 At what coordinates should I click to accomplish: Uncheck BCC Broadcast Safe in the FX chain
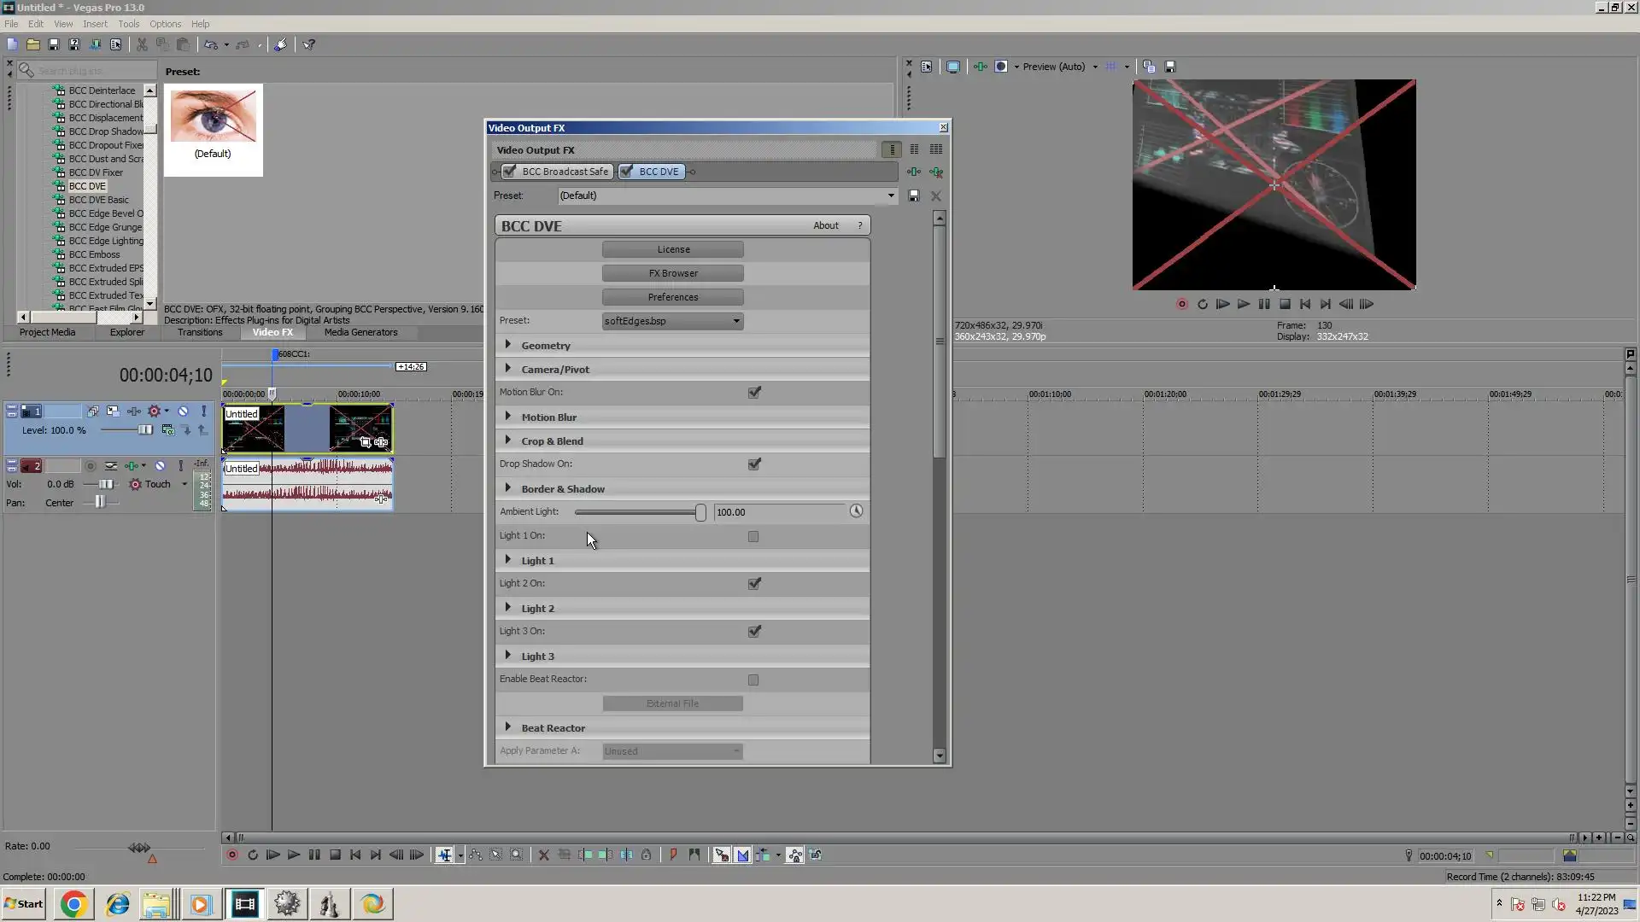(510, 172)
